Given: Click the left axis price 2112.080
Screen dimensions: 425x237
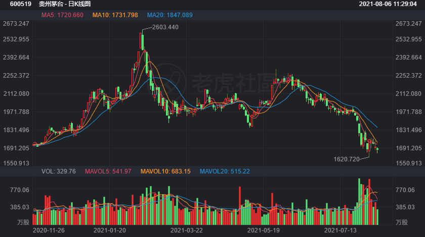Looking at the screenshot, I should [16, 93].
